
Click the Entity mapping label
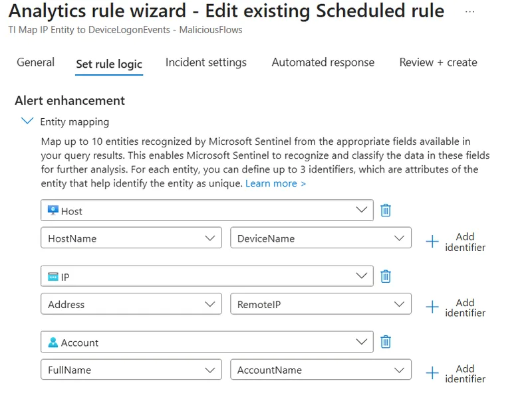click(74, 121)
